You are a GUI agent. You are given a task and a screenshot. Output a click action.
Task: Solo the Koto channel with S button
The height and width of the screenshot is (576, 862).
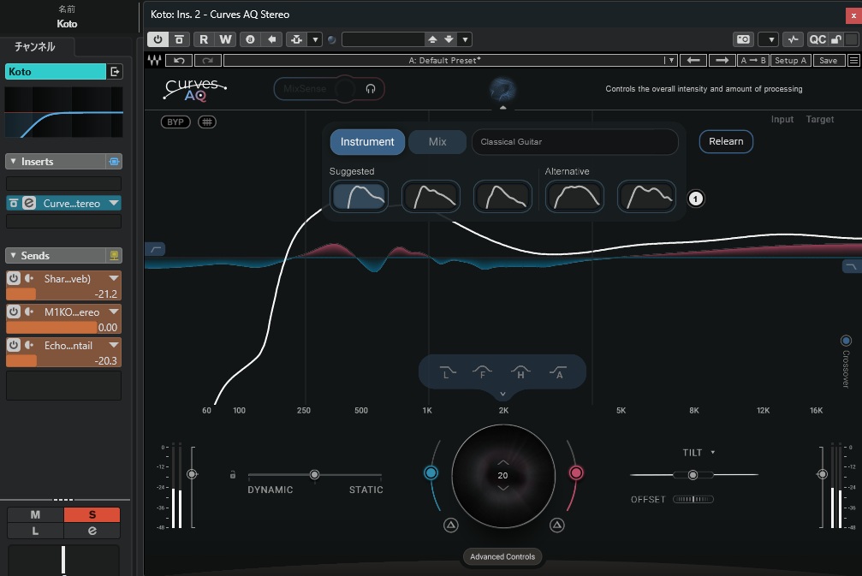coord(92,514)
